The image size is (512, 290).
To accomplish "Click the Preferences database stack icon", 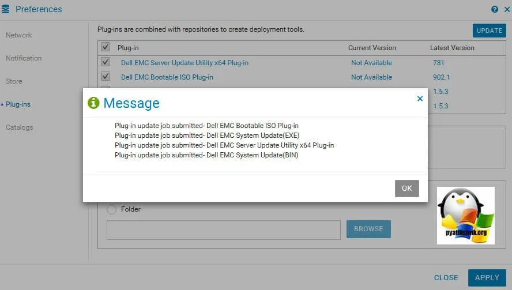I will 6,9.
